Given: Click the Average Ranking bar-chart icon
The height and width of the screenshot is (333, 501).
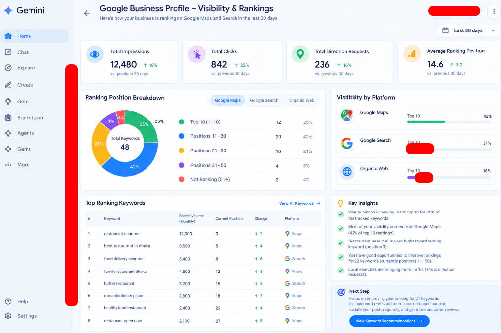Looking at the screenshot, I should tap(412, 54).
